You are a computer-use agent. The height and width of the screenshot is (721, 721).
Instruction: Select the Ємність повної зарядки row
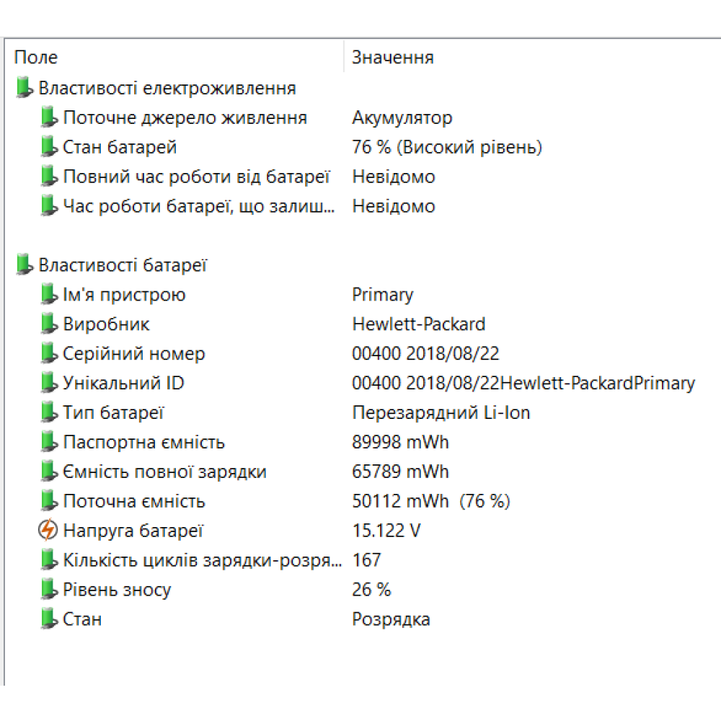pos(164,472)
